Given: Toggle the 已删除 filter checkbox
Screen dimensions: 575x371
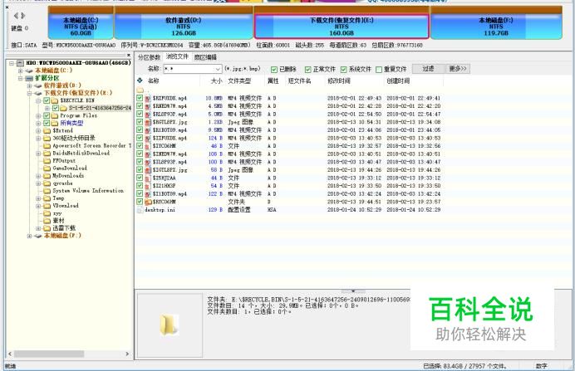Looking at the screenshot, I should (x=274, y=69).
